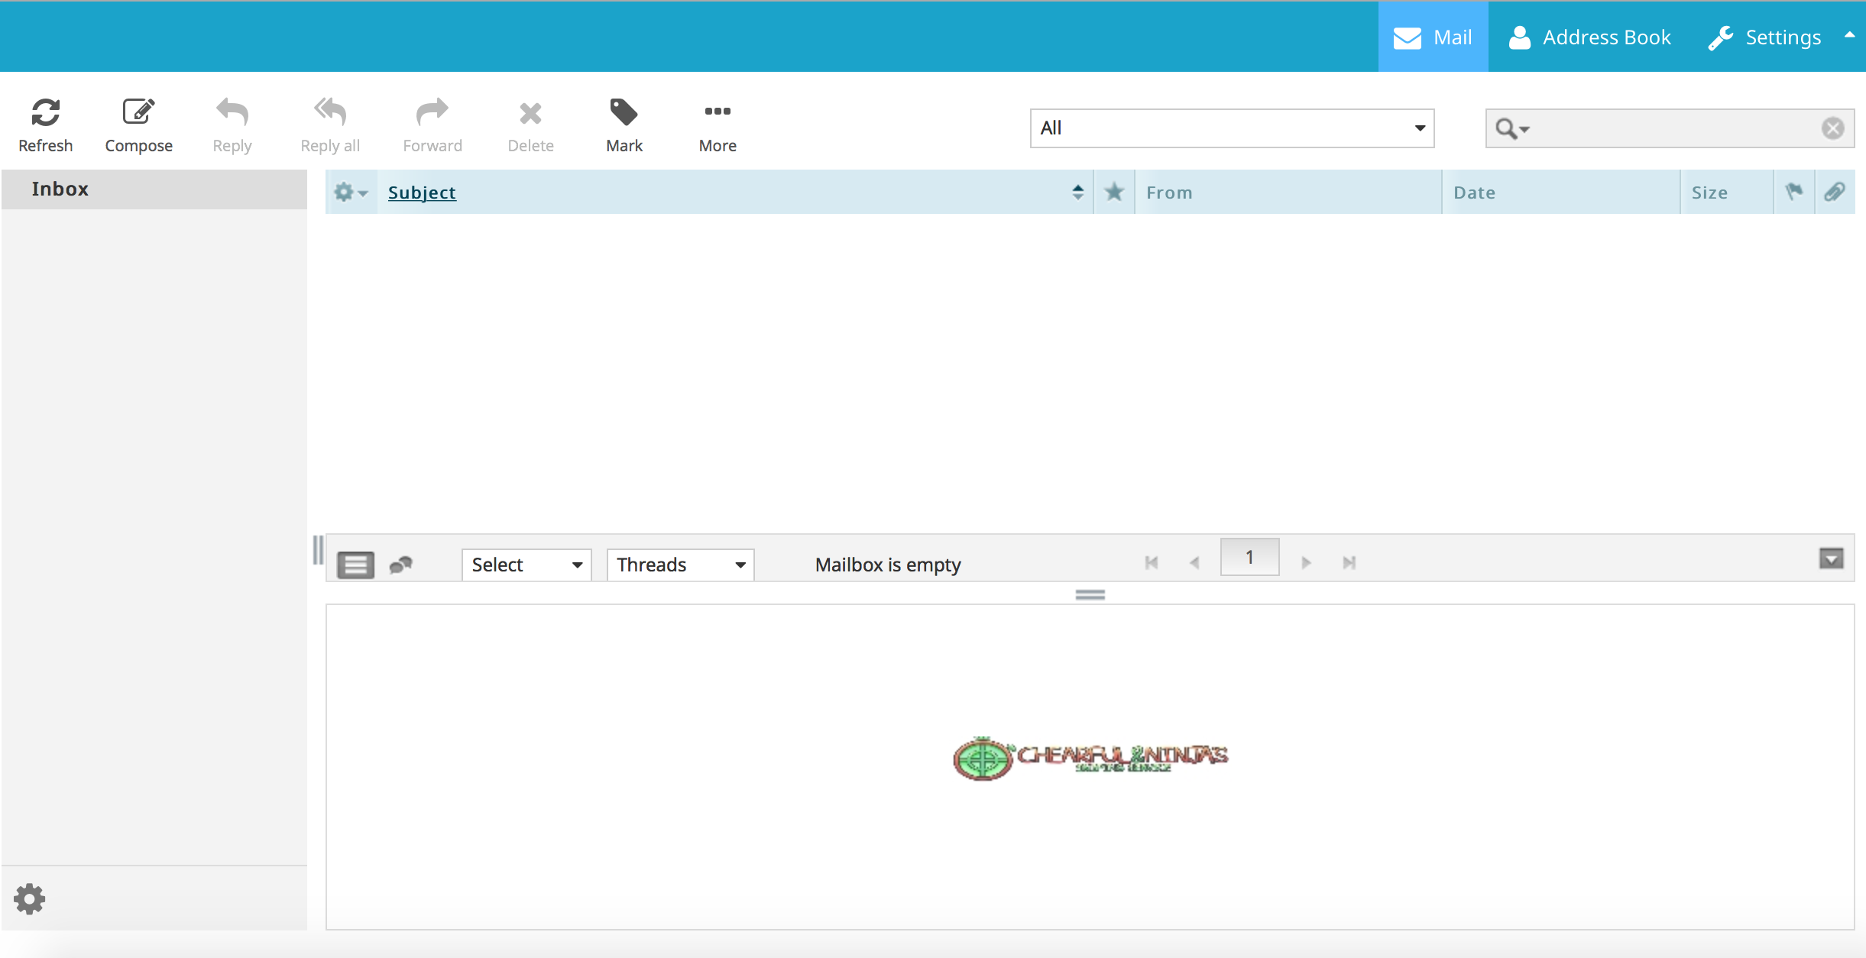Viewport: 1866px width, 958px height.
Task: Open the Settings tab
Action: pyautogui.click(x=1765, y=37)
